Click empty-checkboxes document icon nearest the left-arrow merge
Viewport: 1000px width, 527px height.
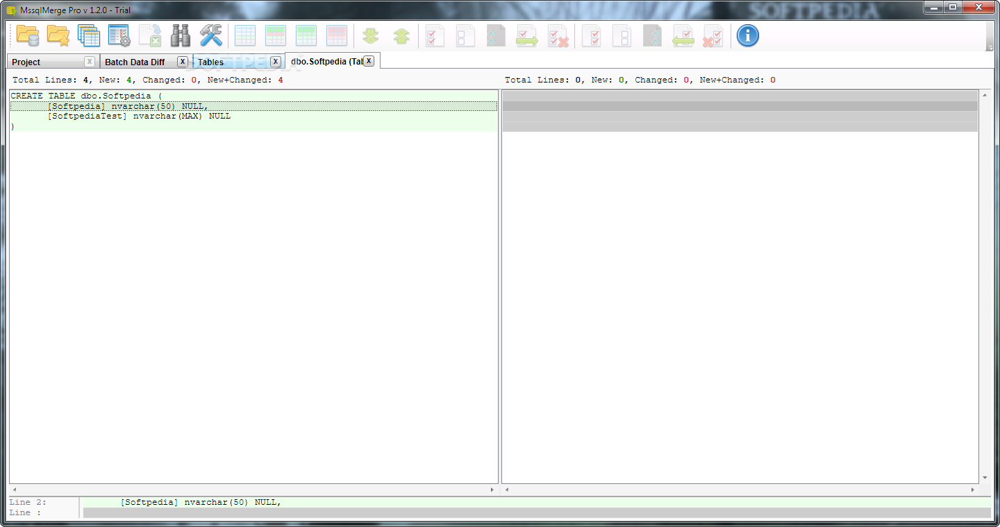coord(622,35)
